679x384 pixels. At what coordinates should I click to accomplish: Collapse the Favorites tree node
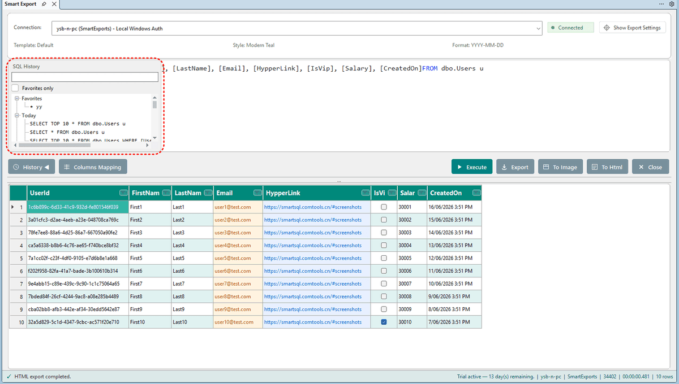point(17,98)
